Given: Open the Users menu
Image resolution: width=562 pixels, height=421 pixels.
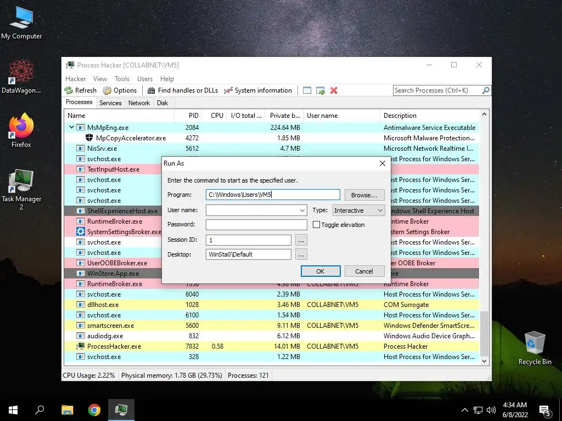Looking at the screenshot, I should coord(145,79).
